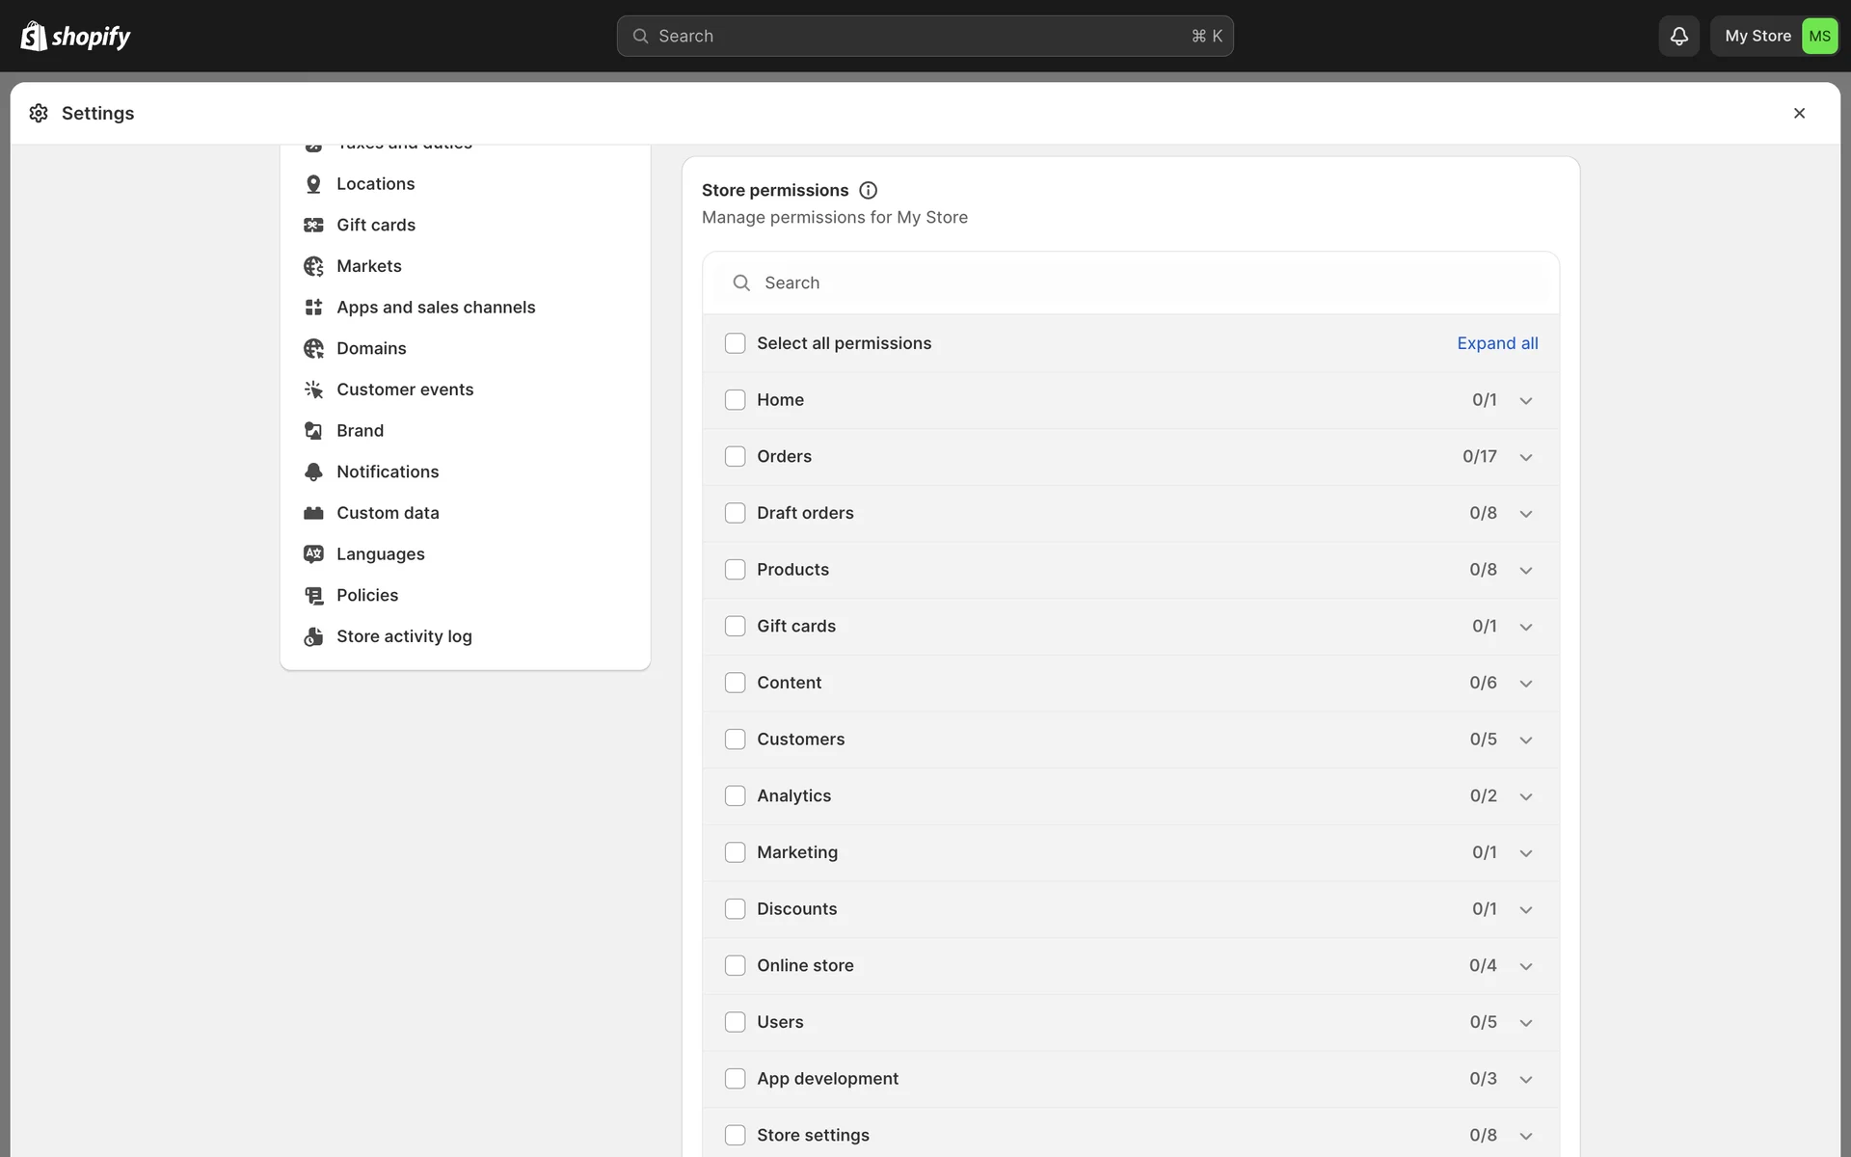Viewport: 1851px width, 1157px height.
Task: Expand the Products permissions chevron
Action: pos(1525,570)
